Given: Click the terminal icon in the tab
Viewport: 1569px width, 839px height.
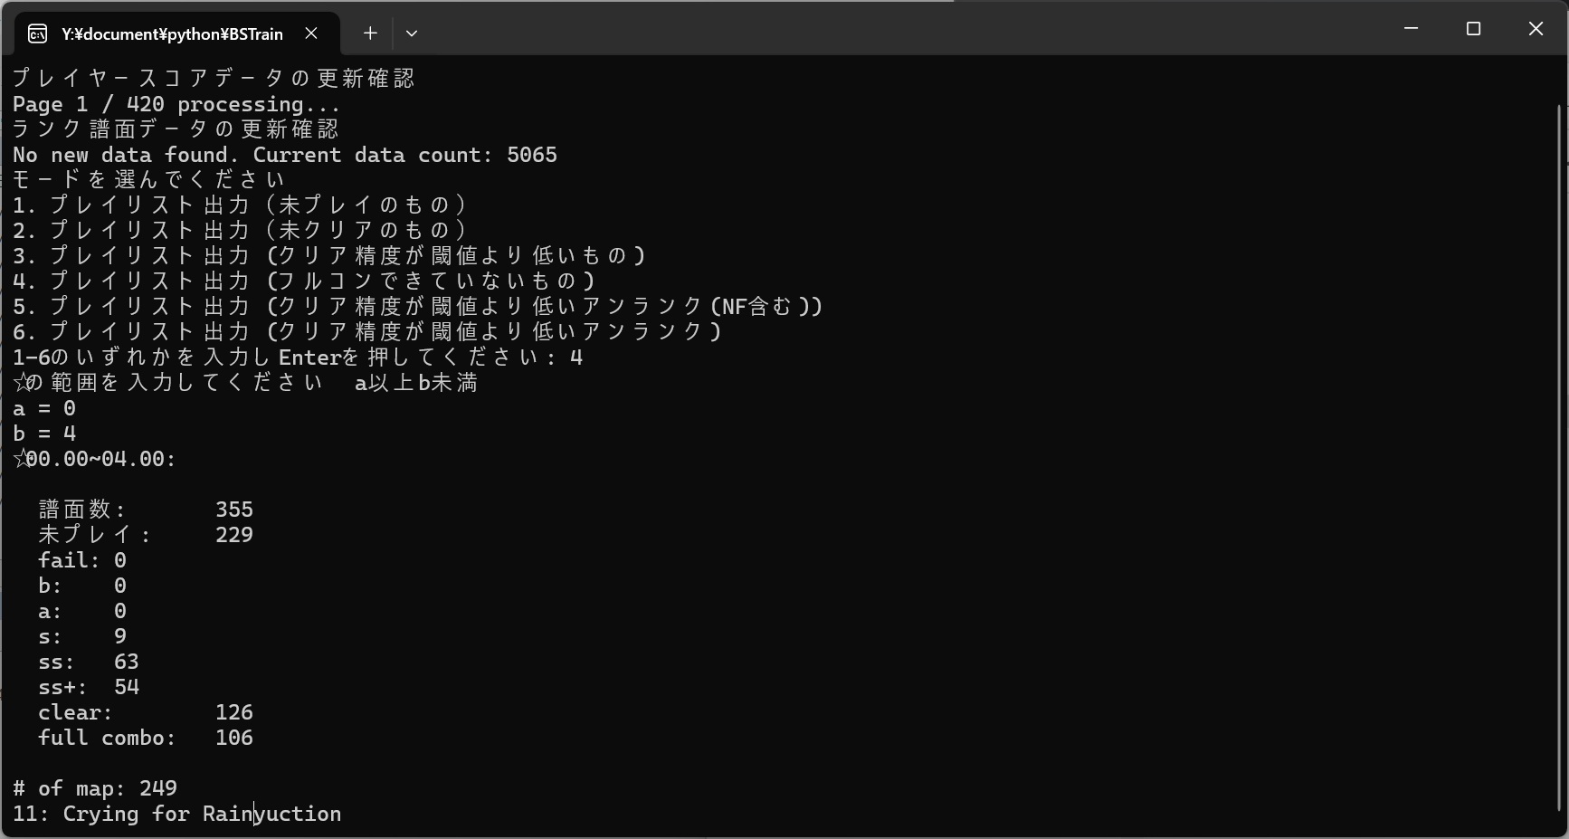Looking at the screenshot, I should [38, 34].
